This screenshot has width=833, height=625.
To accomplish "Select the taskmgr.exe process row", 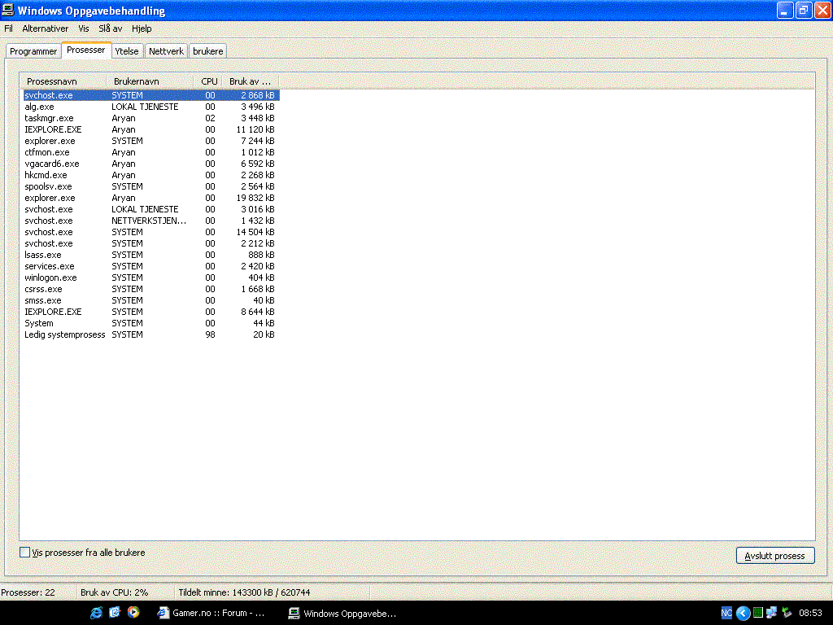I will (x=150, y=118).
